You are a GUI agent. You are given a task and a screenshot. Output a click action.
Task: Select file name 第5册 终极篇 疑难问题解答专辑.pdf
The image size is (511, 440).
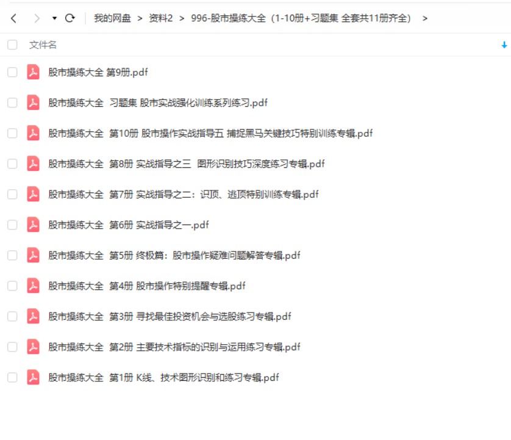[x=174, y=255]
